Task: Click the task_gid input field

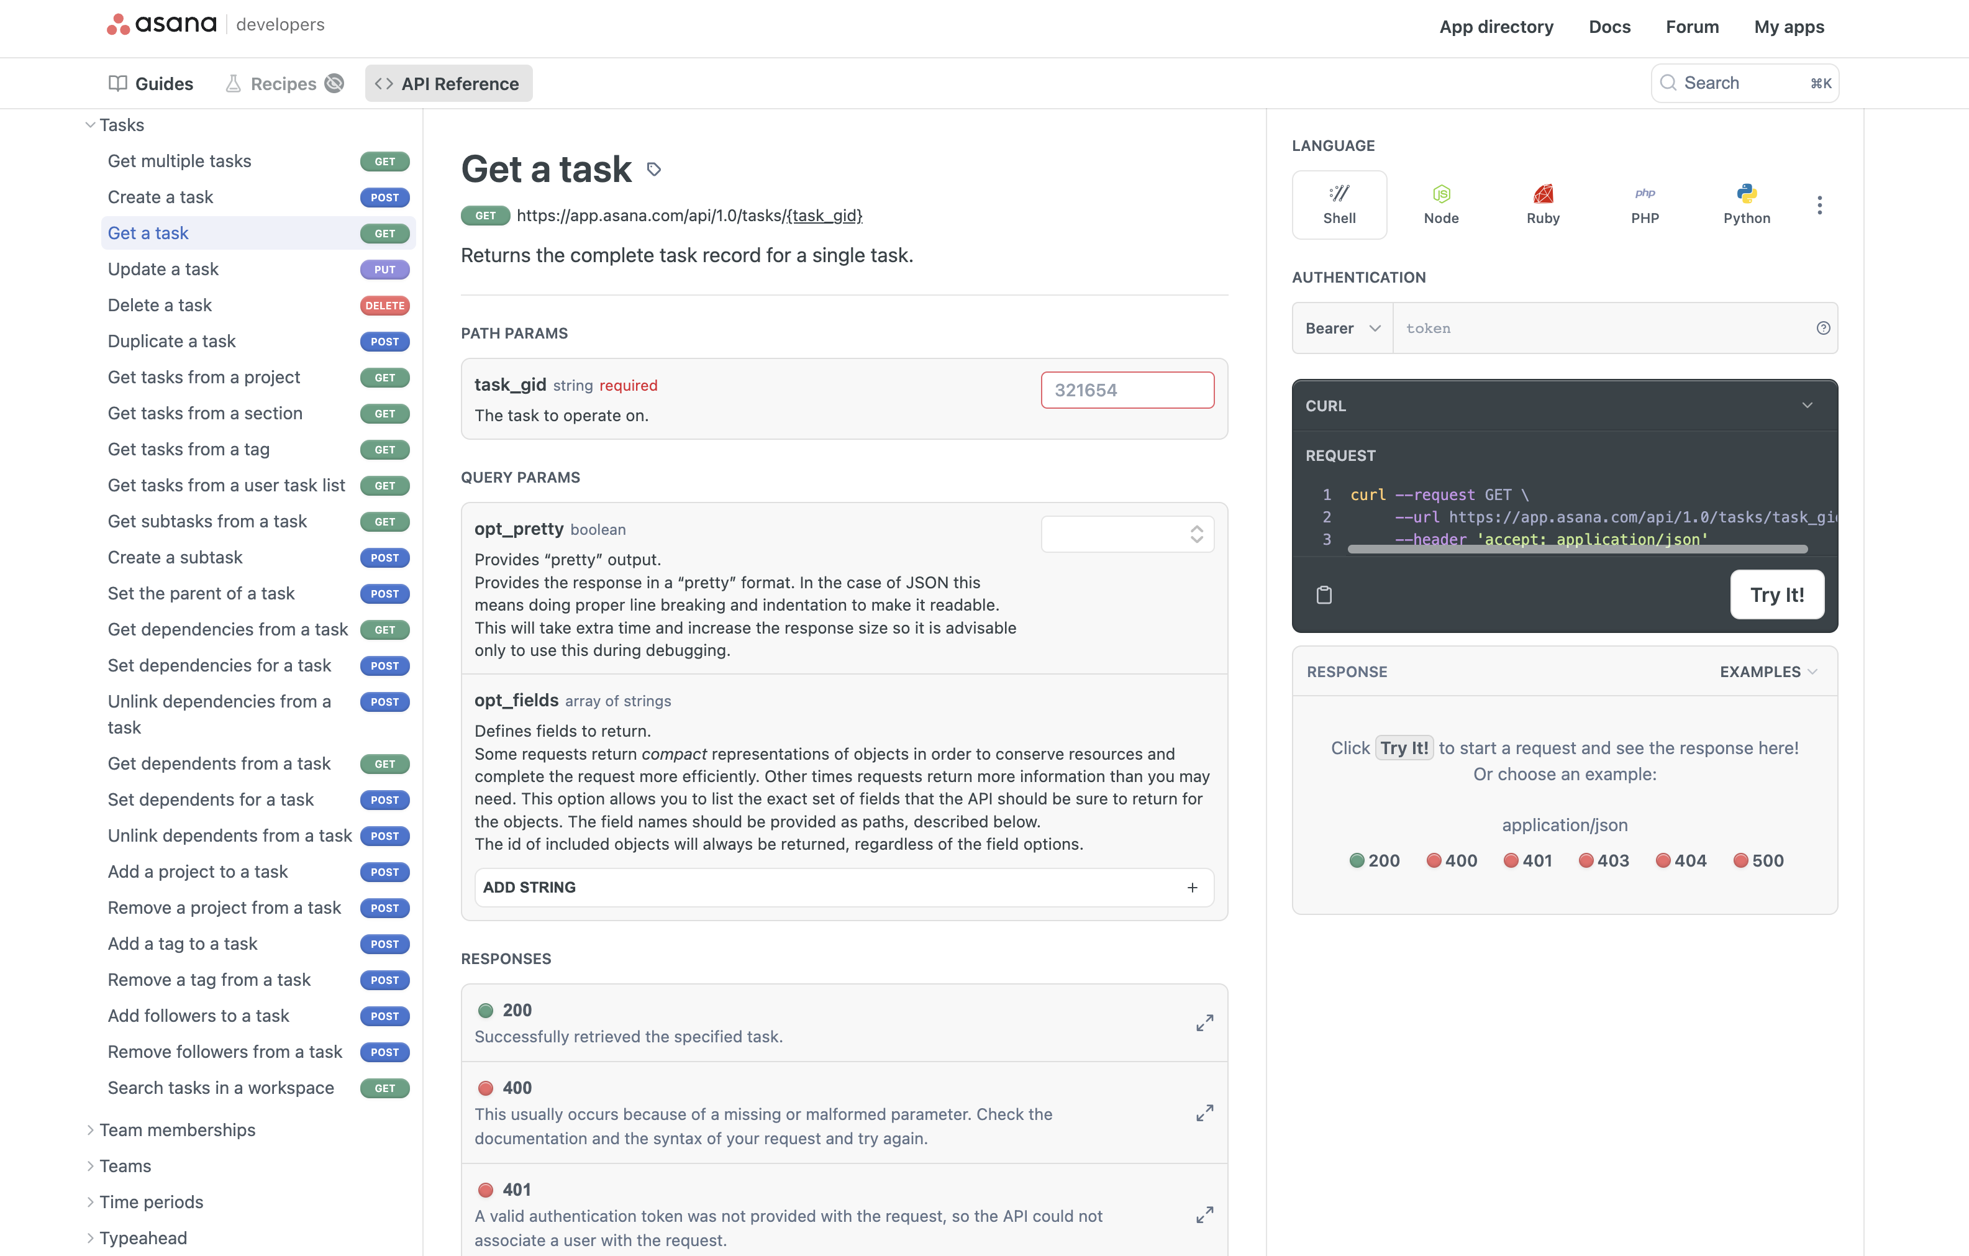Action: point(1127,389)
